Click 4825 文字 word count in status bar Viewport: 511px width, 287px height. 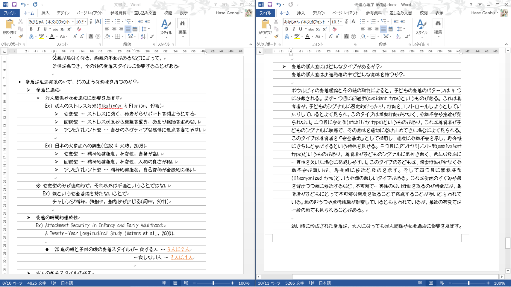coord(37,283)
